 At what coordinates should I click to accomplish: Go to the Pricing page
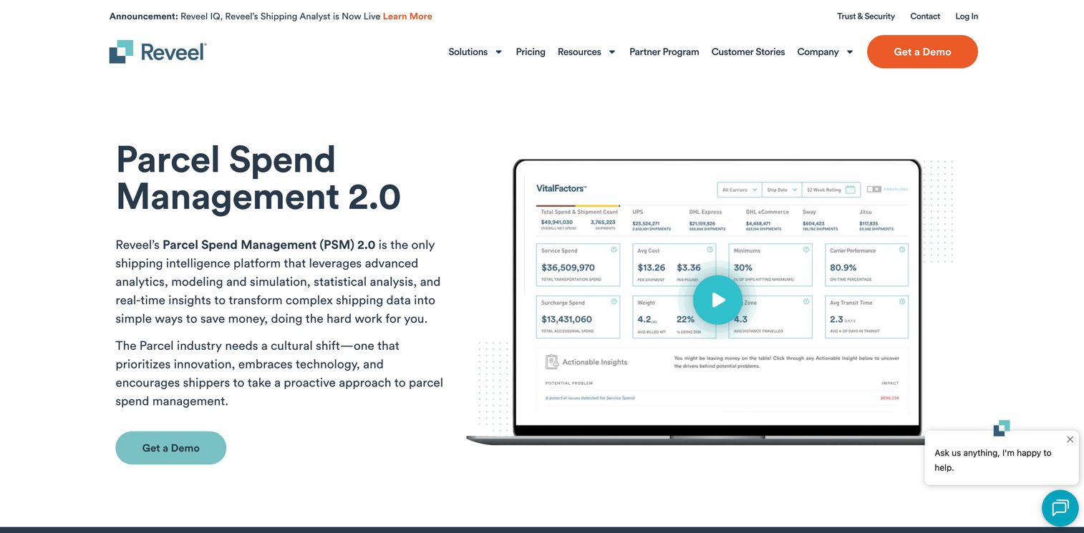(531, 52)
